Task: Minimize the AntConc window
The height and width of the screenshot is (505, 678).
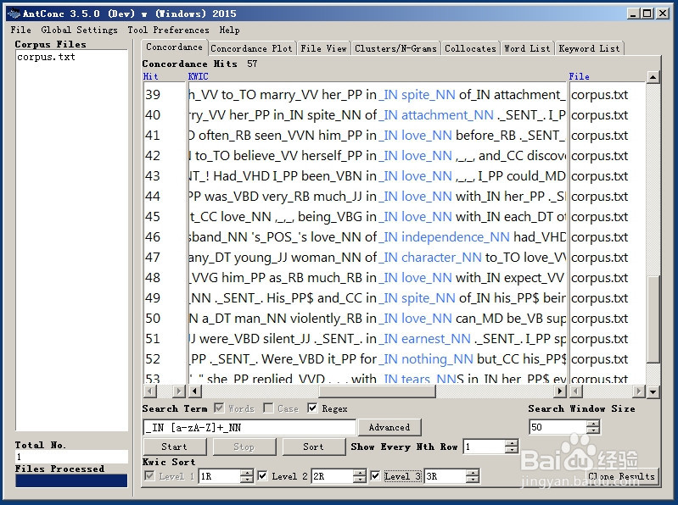Action: pyautogui.click(x=634, y=14)
